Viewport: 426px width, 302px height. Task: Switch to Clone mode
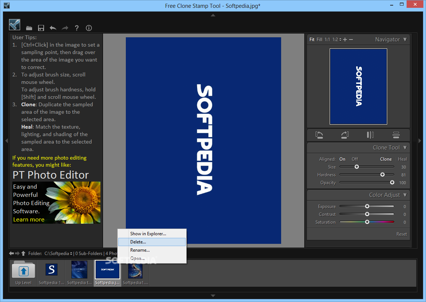click(x=386, y=159)
